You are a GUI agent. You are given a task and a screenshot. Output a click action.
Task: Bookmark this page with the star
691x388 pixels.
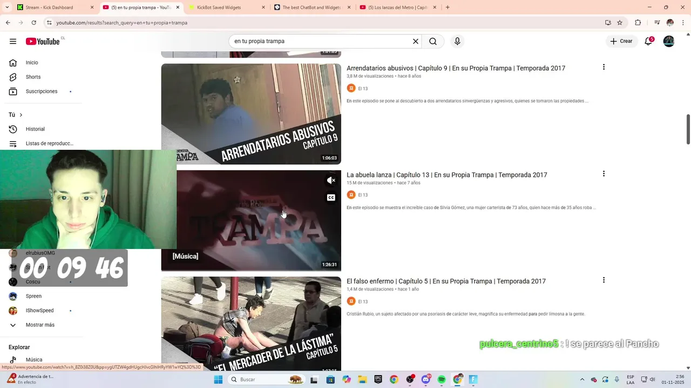pos(620,23)
